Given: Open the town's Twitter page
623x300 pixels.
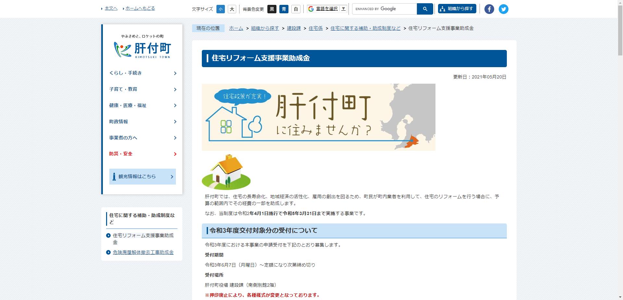Looking at the screenshot, I should 503,9.
